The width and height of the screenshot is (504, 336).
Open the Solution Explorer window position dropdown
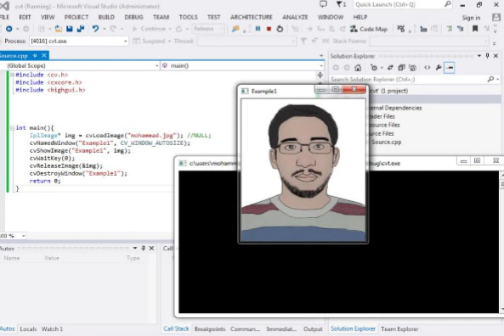click(479, 56)
